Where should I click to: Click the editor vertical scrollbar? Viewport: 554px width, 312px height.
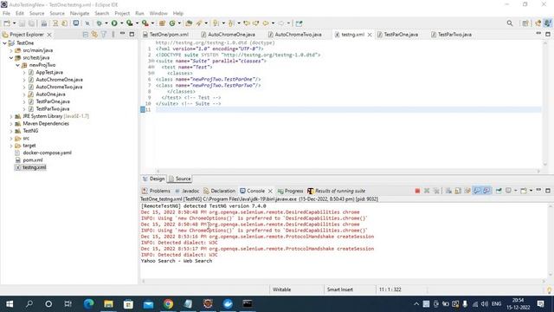click(544, 103)
